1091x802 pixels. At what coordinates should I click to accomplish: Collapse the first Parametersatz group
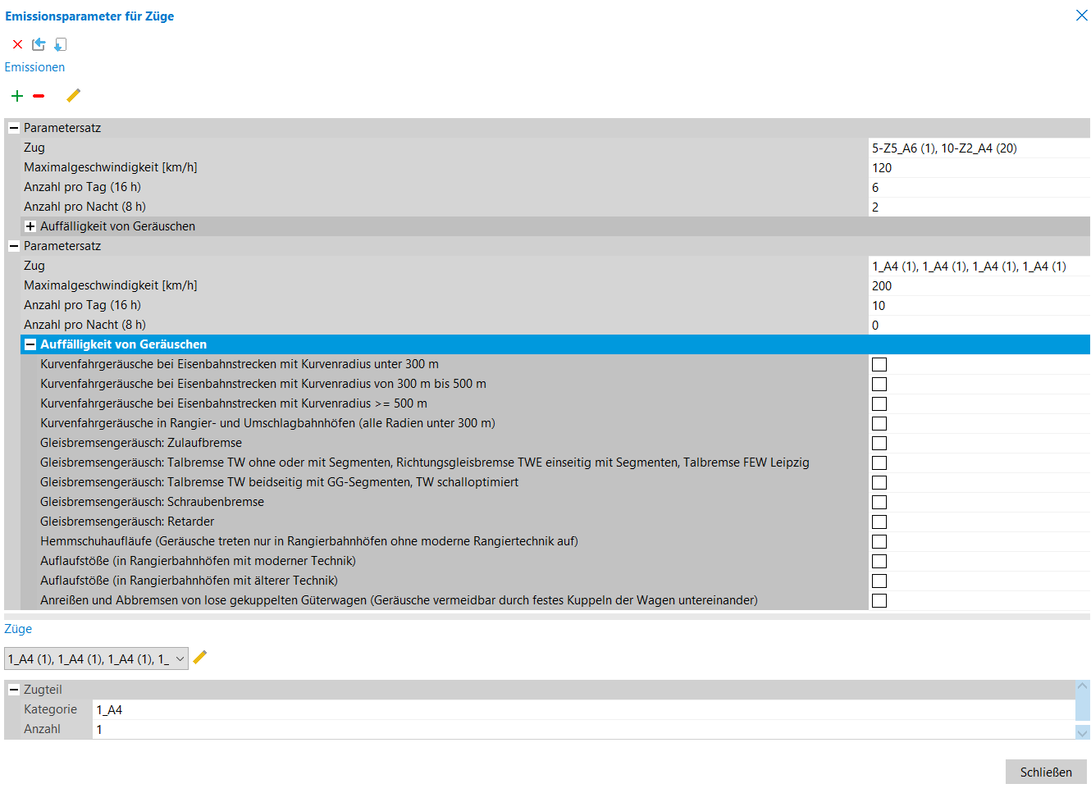pyautogui.click(x=13, y=128)
